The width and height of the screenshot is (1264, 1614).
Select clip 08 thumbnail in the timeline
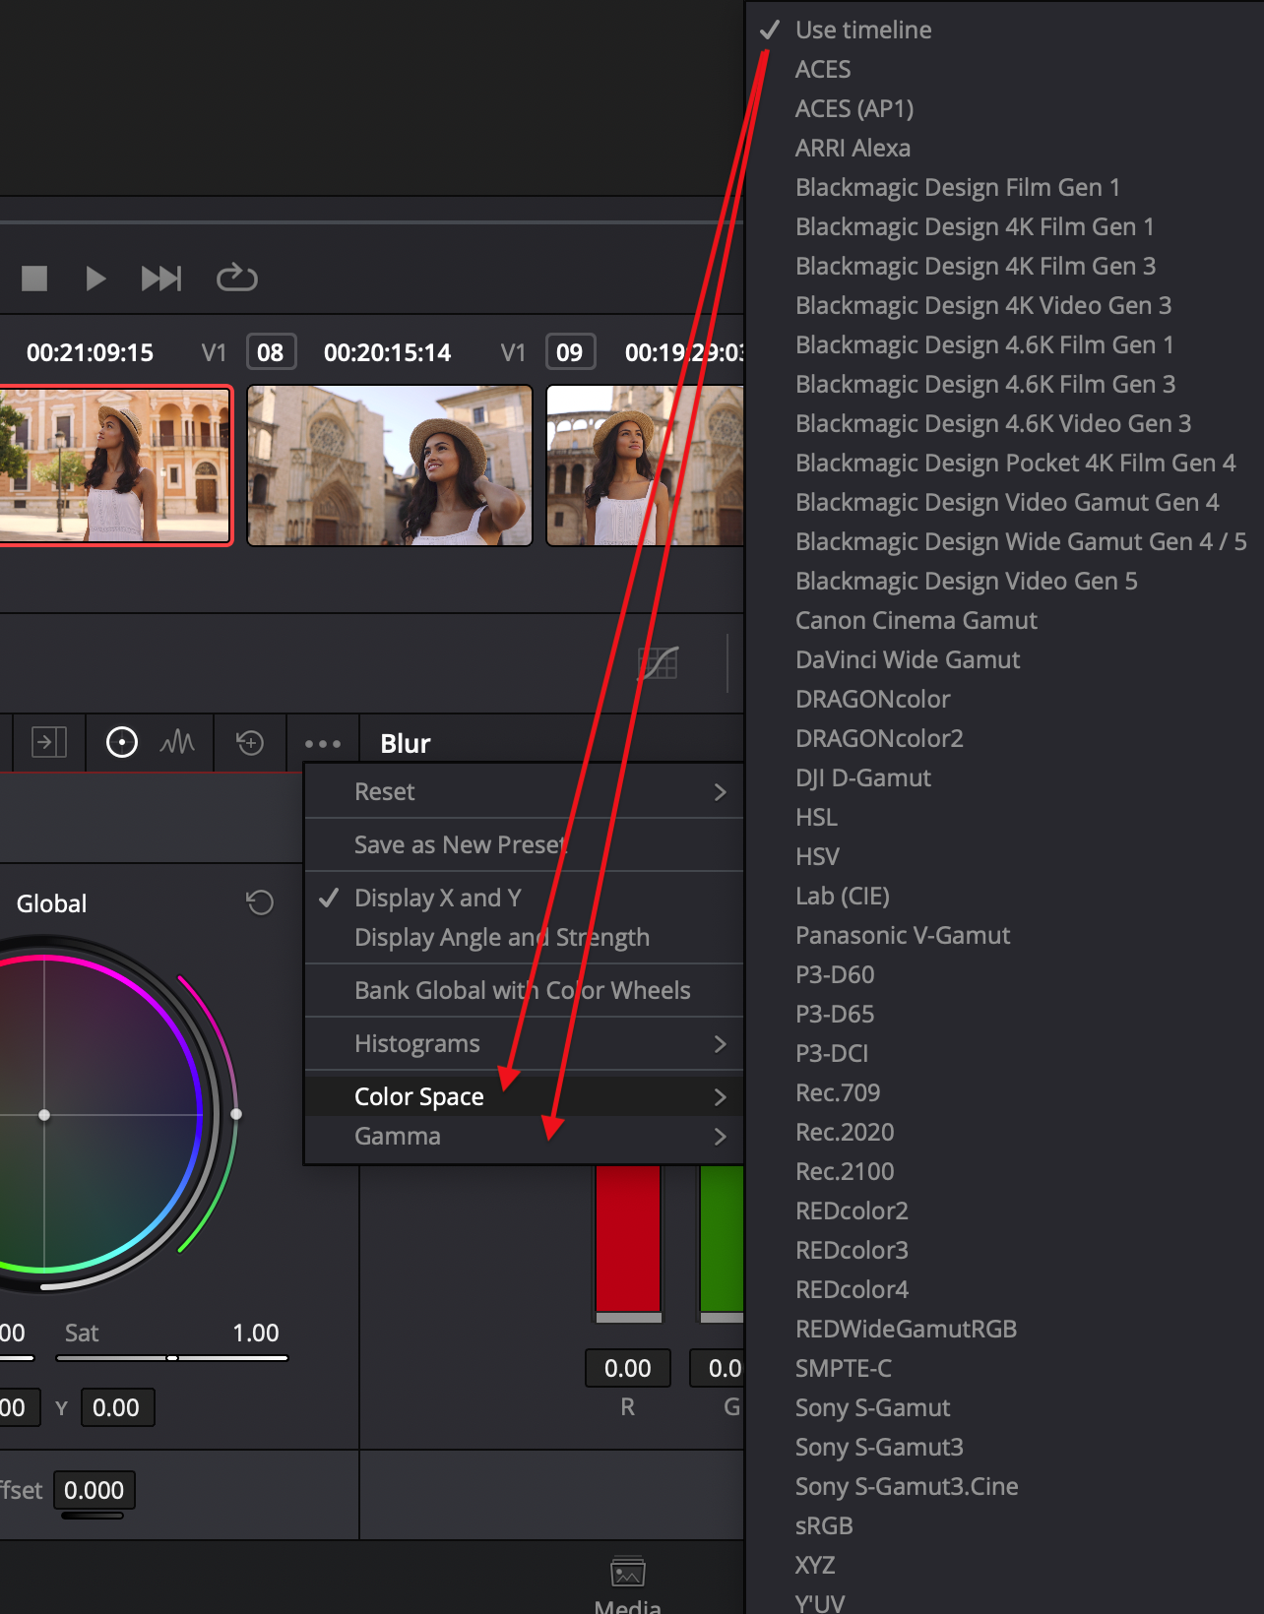pyautogui.click(x=390, y=465)
